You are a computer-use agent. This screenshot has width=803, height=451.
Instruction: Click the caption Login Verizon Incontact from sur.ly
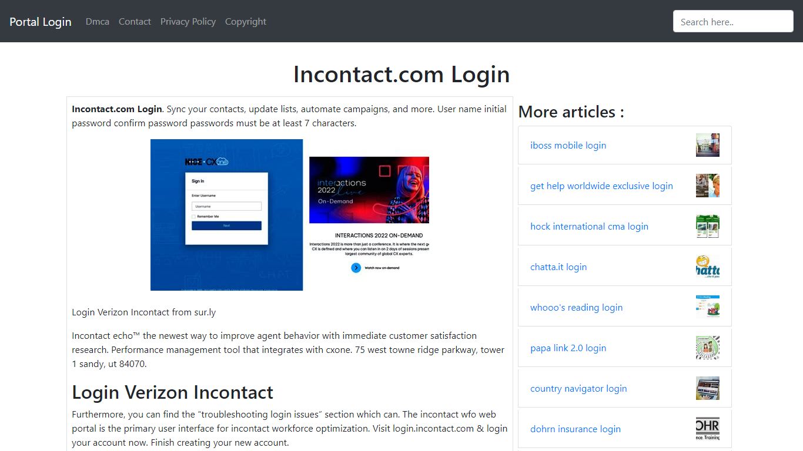coord(144,312)
